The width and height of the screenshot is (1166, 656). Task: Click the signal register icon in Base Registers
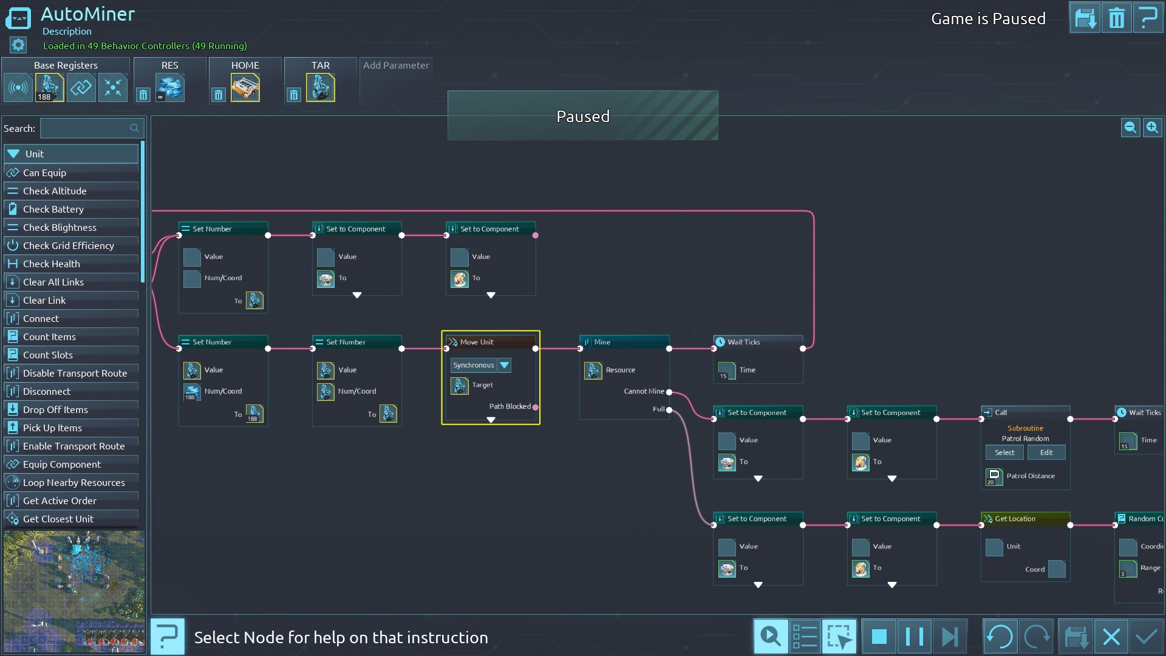point(18,88)
